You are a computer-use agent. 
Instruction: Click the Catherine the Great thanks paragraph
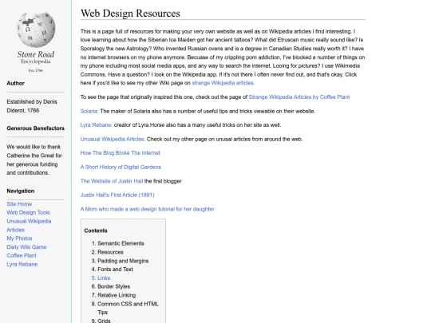tap(34, 160)
